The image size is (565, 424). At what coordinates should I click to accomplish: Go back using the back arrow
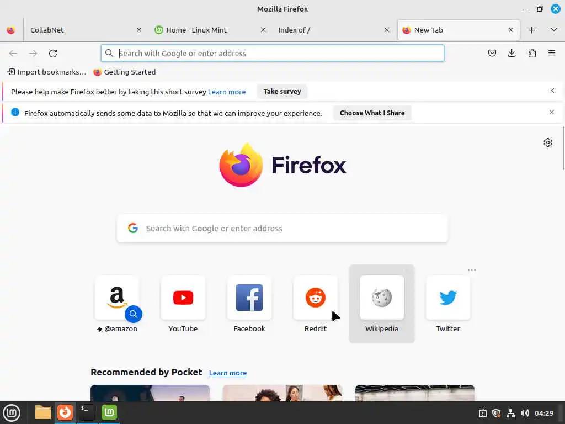point(13,54)
